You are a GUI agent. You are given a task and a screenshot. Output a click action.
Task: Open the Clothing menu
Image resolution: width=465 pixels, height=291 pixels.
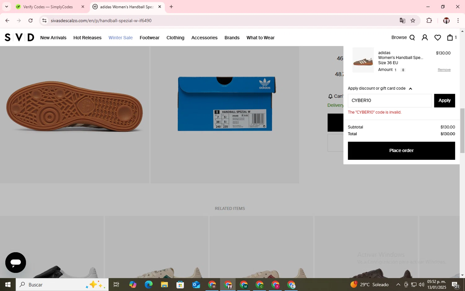[x=175, y=38]
